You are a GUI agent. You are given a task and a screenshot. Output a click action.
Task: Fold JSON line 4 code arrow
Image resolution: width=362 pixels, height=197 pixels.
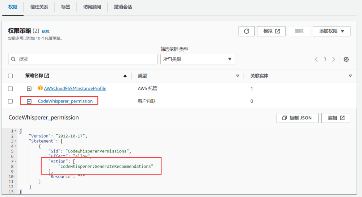point(16,146)
